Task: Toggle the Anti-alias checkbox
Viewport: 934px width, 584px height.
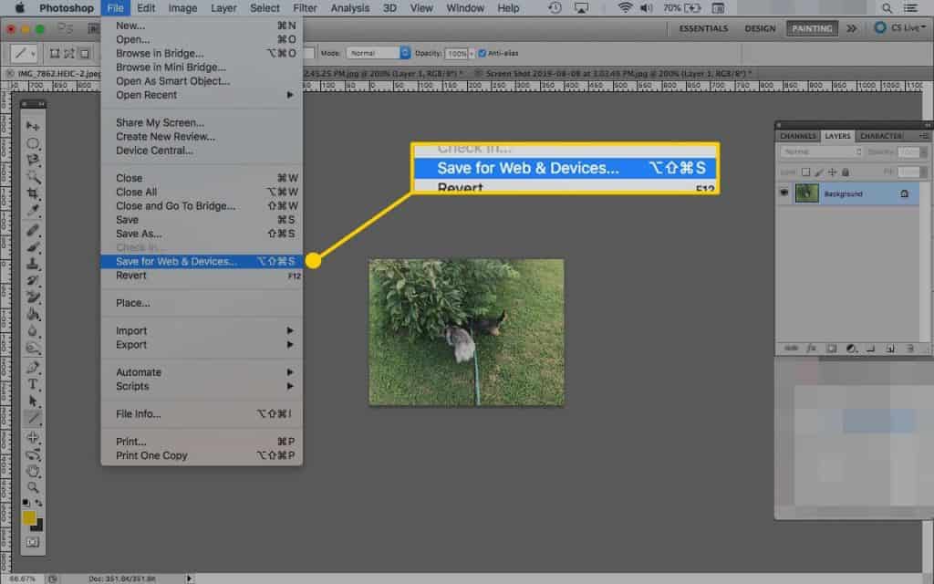Action: pyautogui.click(x=482, y=53)
